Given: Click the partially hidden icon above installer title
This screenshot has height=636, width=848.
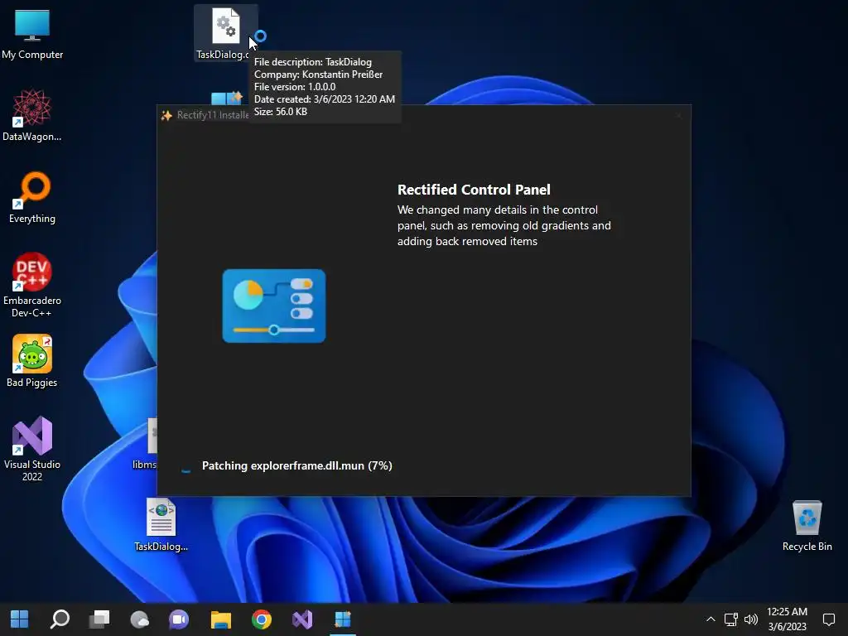Looking at the screenshot, I should [x=227, y=99].
